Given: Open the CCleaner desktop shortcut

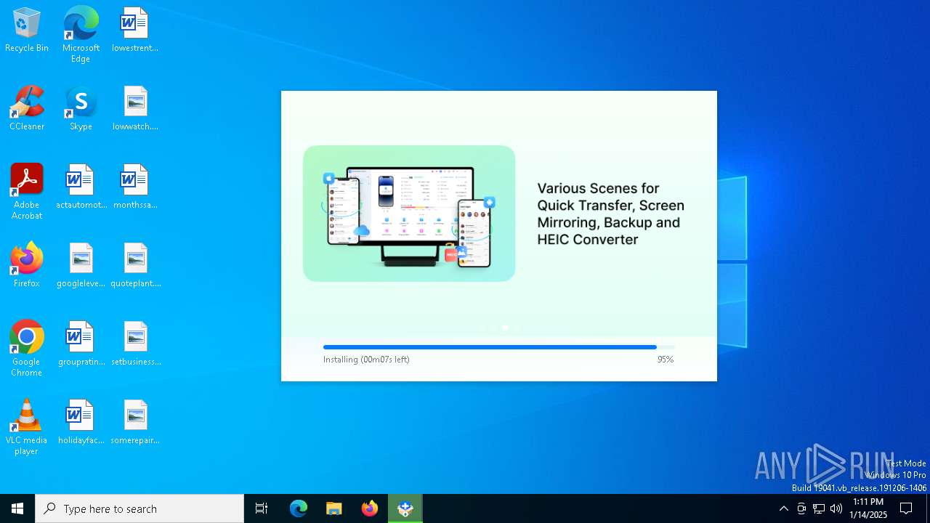Looking at the screenshot, I should coord(27,109).
